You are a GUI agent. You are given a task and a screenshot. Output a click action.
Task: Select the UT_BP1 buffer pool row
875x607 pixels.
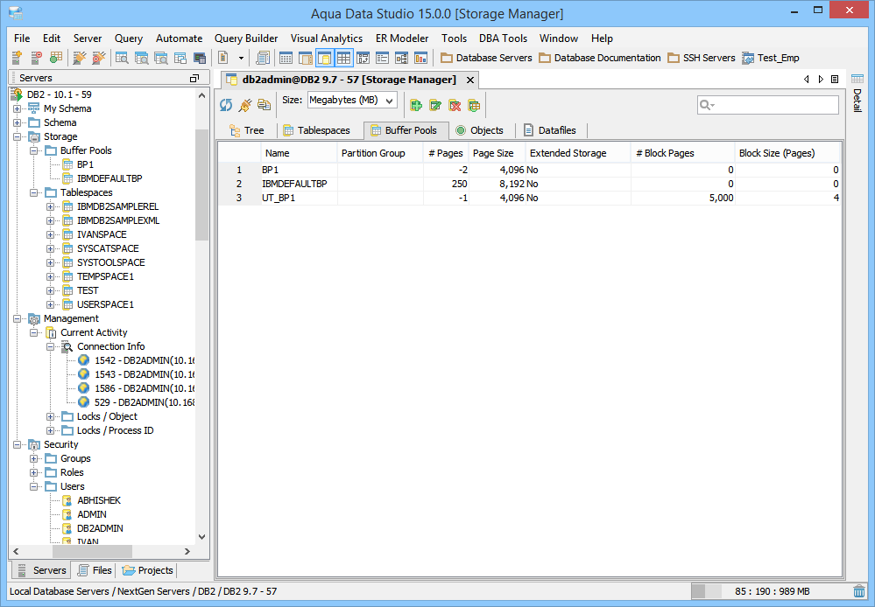coord(528,198)
